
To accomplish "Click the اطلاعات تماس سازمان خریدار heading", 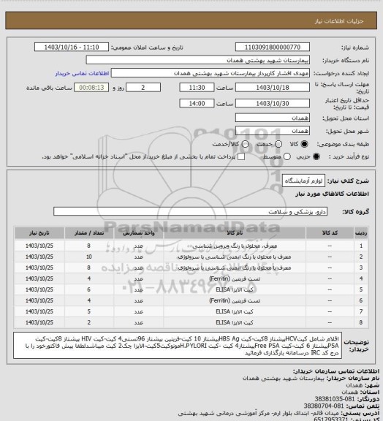I will (336, 371).
